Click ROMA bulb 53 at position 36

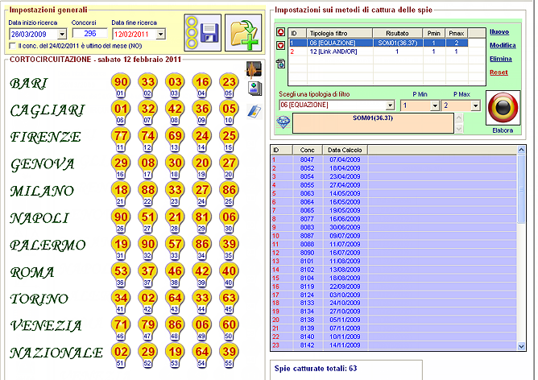[121, 275]
